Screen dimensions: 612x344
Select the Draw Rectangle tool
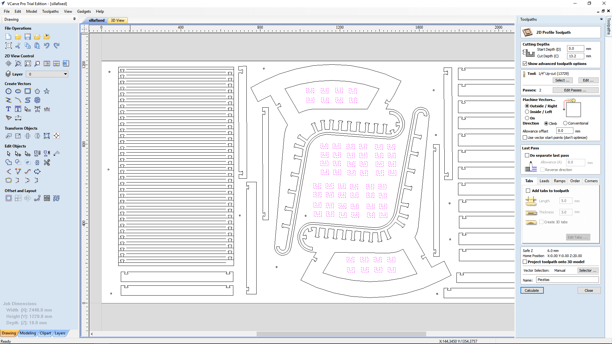[x=28, y=91]
